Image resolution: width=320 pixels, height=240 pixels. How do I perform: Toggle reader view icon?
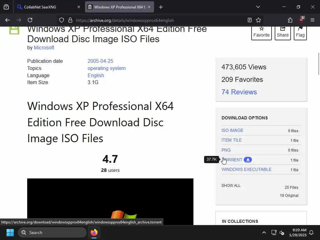click(x=249, y=20)
